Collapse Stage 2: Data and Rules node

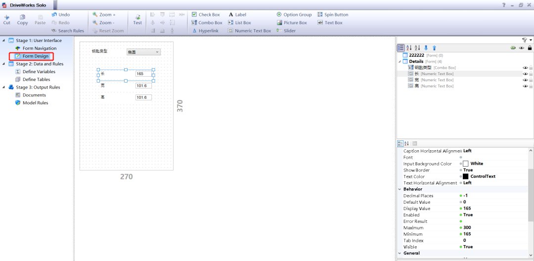tap(4, 64)
